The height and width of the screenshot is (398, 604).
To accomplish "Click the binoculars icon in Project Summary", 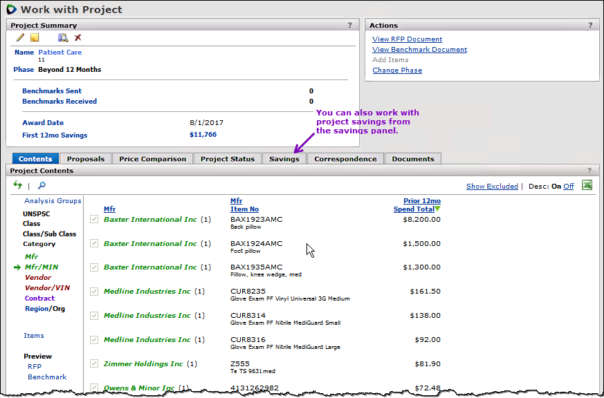I will coord(63,37).
